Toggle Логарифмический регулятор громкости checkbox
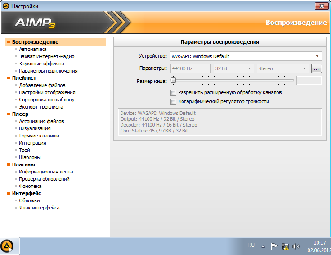331x255 pixels. pos(173,102)
